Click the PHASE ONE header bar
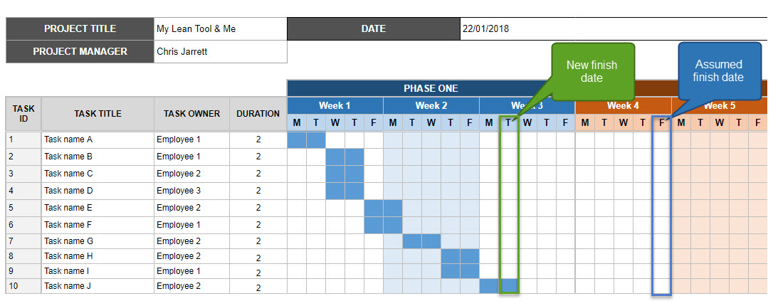 pos(431,89)
